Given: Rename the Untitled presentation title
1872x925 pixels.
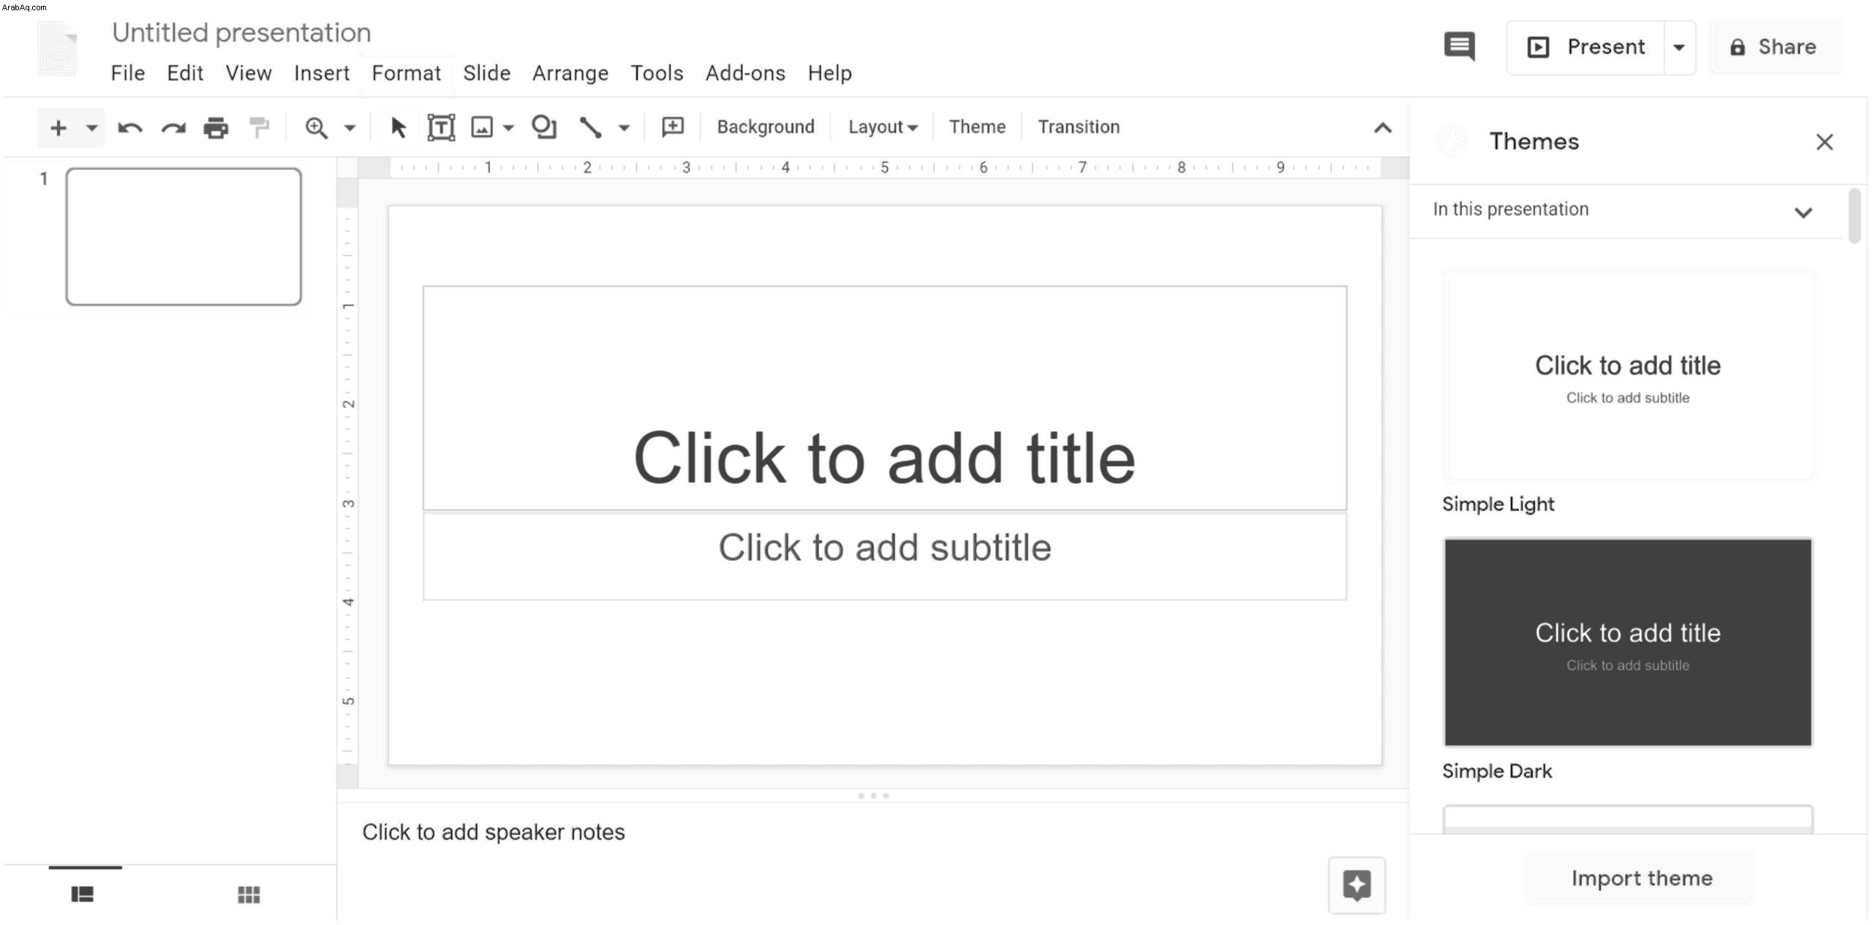Looking at the screenshot, I should [241, 33].
